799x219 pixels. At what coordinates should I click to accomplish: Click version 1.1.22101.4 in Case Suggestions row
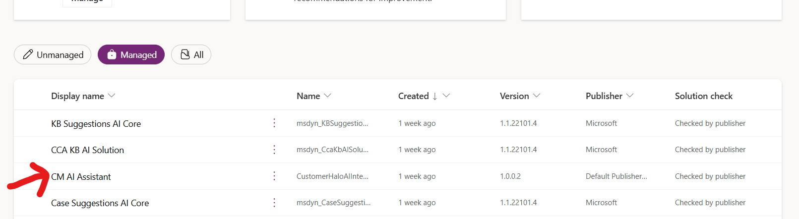click(518, 202)
